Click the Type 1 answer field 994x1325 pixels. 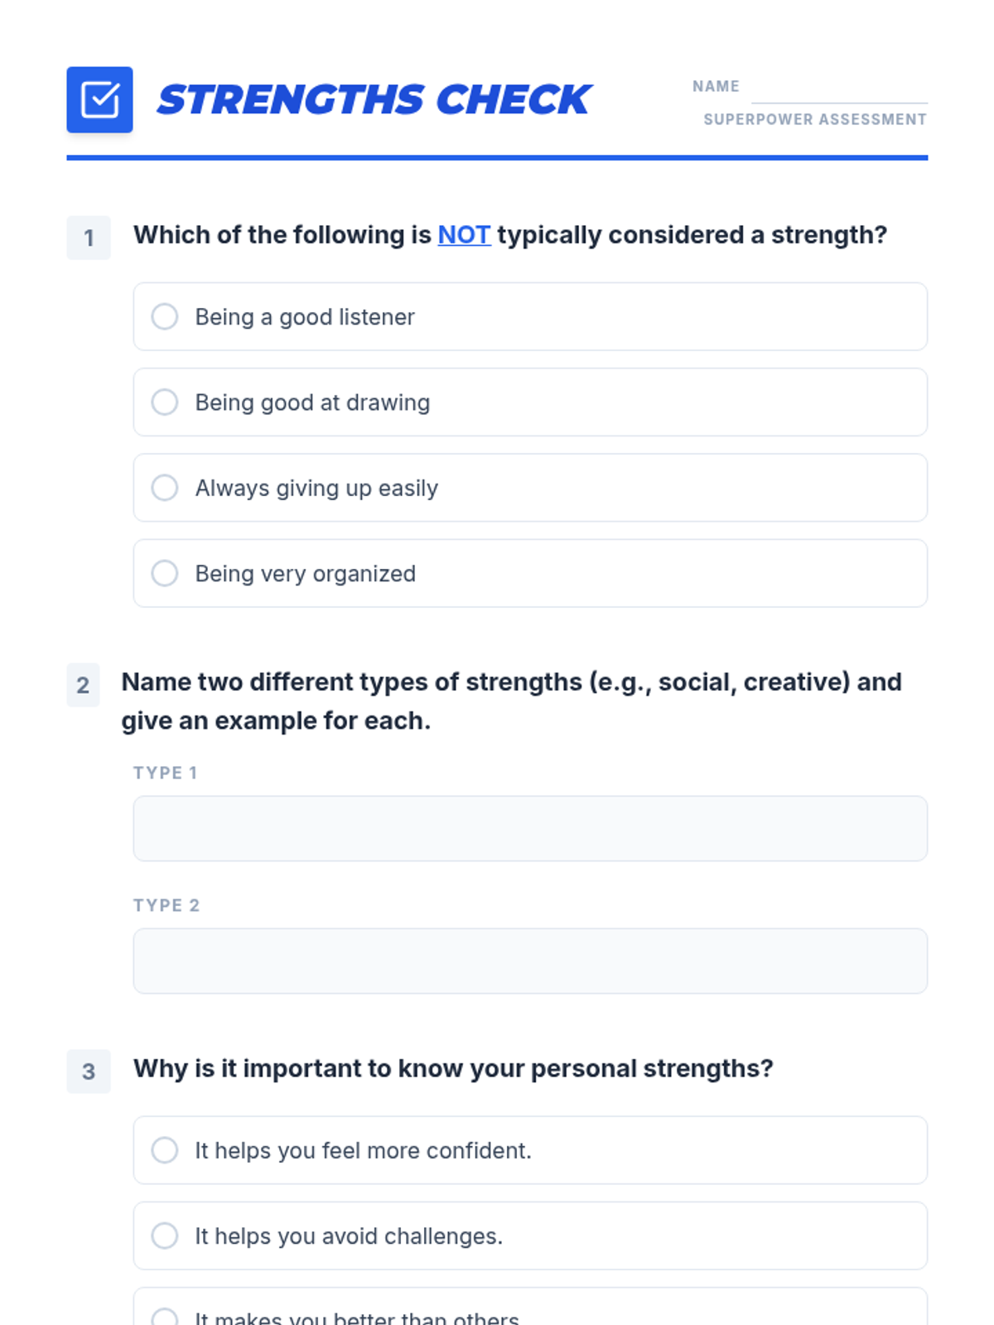tap(530, 828)
